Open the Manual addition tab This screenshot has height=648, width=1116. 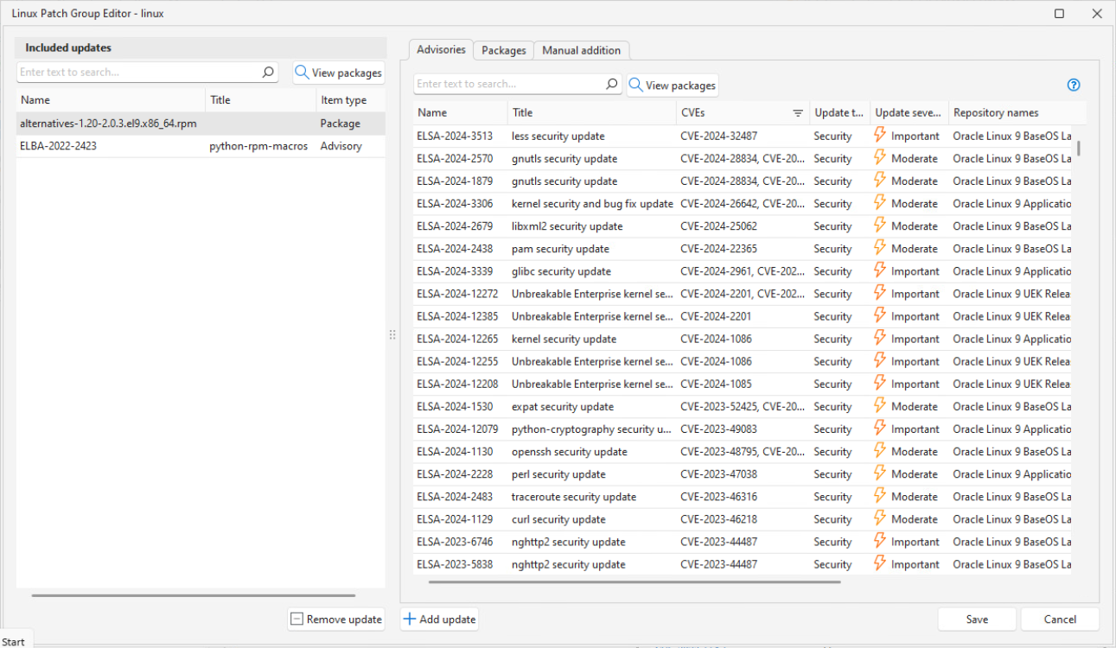tap(581, 50)
